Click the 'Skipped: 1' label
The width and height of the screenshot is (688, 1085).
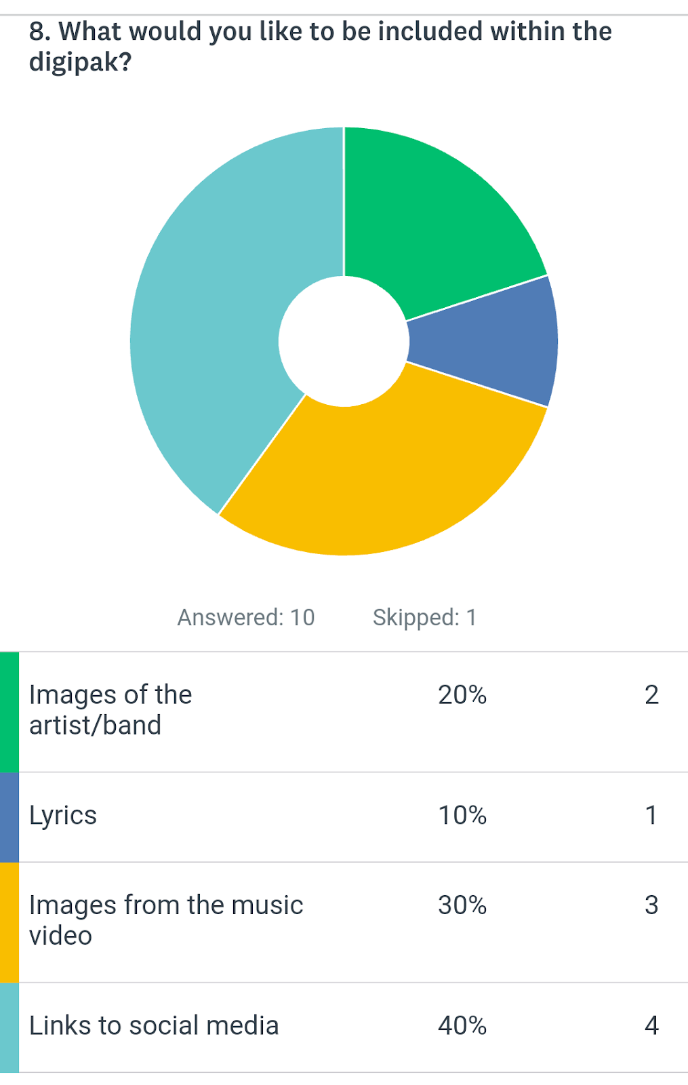point(424,617)
